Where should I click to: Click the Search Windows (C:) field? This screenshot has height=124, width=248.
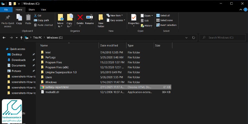[223, 38]
